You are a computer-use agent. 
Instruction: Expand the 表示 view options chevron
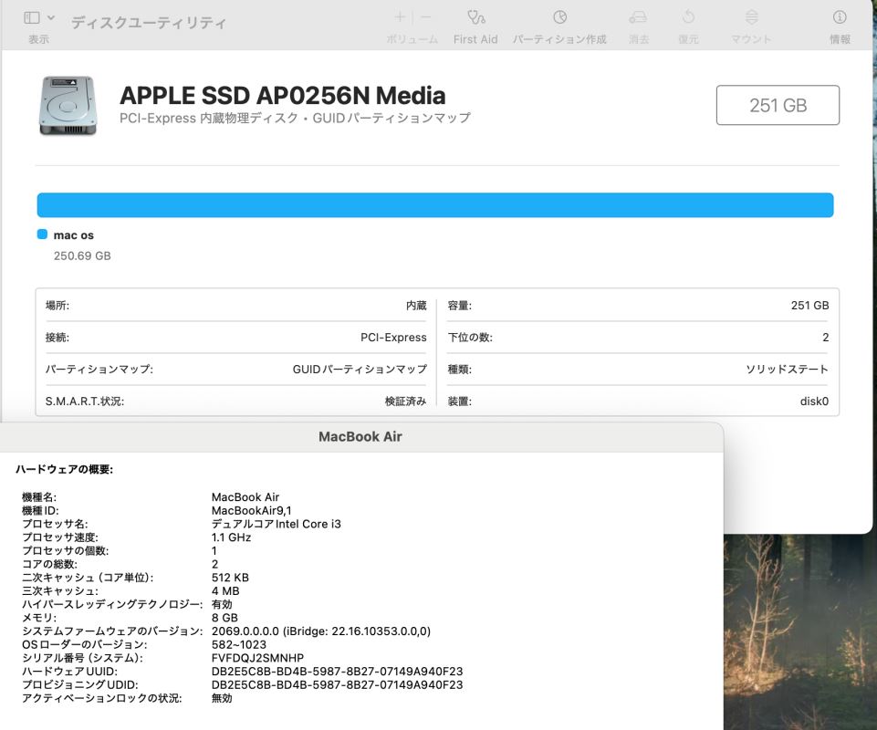[51, 17]
